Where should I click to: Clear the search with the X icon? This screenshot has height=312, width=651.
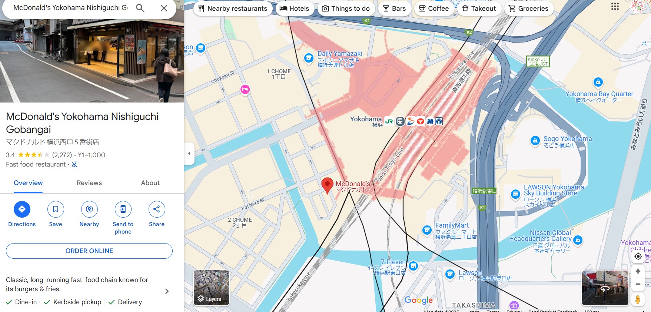(164, 8)
